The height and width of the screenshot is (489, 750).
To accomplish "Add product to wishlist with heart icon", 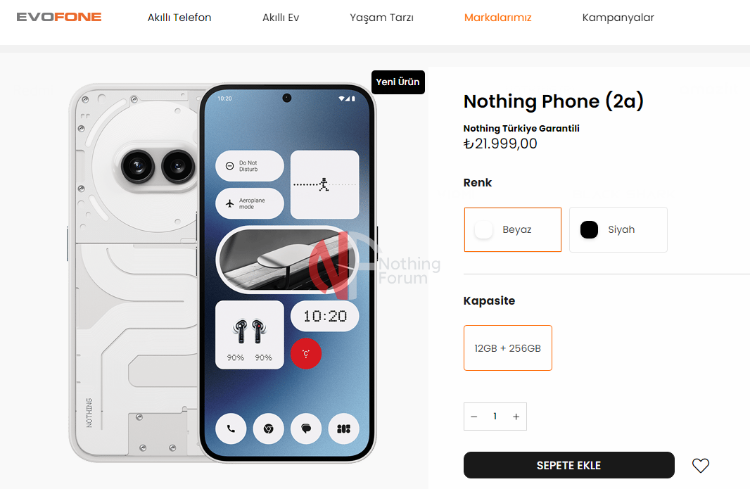I will [x=701, y=465].
